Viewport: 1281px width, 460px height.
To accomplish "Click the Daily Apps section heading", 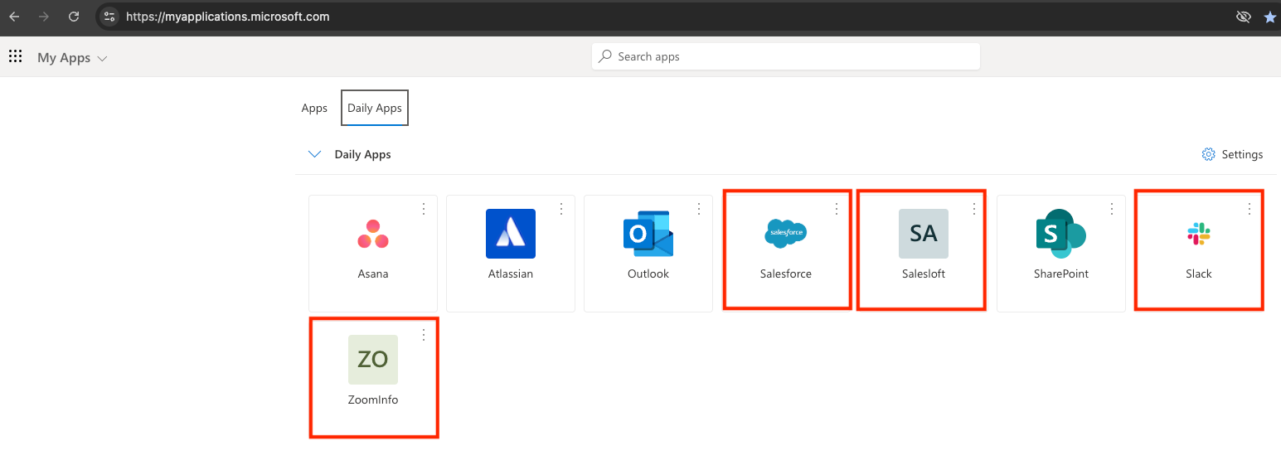I will tap(362, 154).
